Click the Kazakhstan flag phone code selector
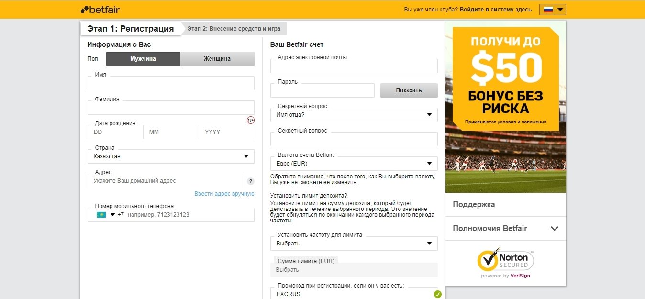 106,215
